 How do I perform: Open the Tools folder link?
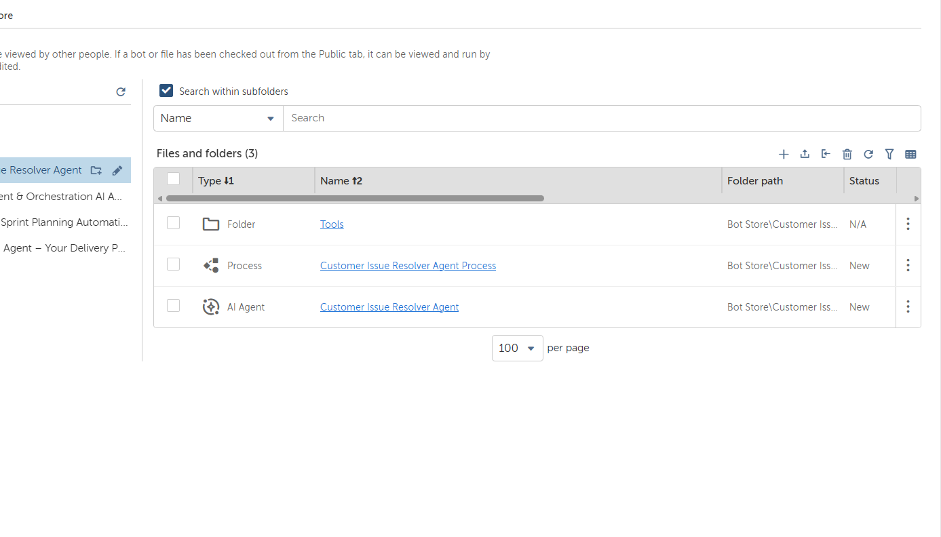pyautogui.click(x=332, y=224)
